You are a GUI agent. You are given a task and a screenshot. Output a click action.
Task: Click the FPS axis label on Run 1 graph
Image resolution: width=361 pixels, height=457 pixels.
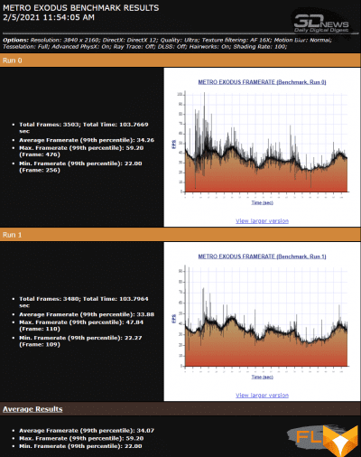pyautogui.click(x=173, y=319)
